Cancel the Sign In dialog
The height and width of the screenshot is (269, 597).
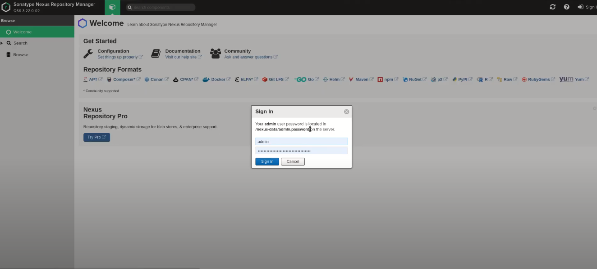pyautogui.click(x=293, y=161)
